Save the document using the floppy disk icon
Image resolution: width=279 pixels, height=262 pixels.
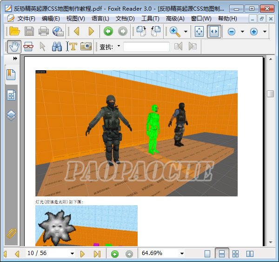29,32
